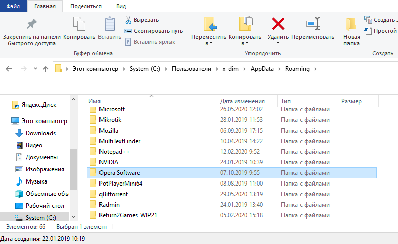Click the Простой доступ icon
Screen dimensions: 398x244
(x=368, y=31)
